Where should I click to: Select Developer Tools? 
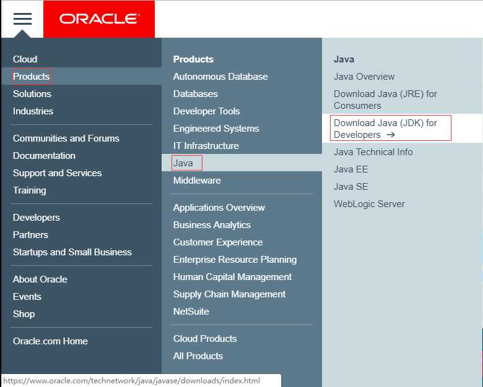pyautogui.click(x=207, y=111)
